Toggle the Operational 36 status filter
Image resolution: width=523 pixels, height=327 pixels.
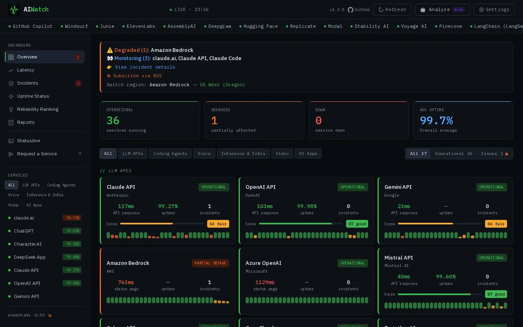(454, 154)
